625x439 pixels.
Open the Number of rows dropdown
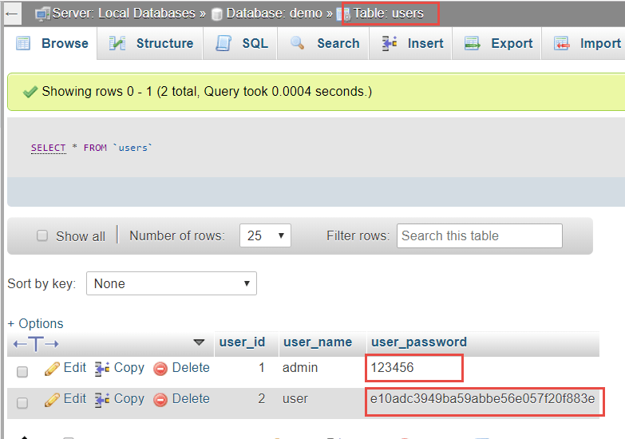coord(267,235)
